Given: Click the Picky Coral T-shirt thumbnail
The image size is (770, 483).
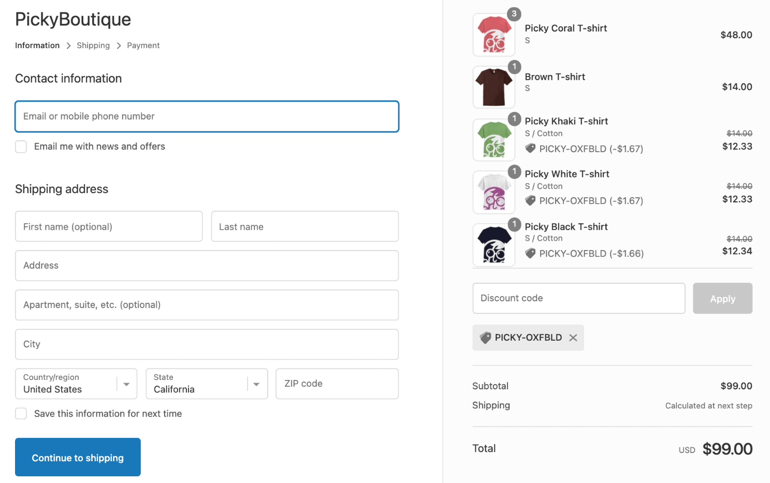Looking at the screenshot, I should (x=493, y=34).
